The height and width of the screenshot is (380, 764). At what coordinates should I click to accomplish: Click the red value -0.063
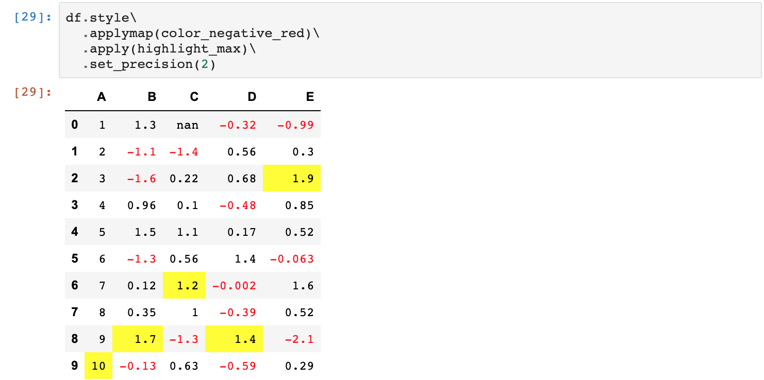click(x=292, y=259)
